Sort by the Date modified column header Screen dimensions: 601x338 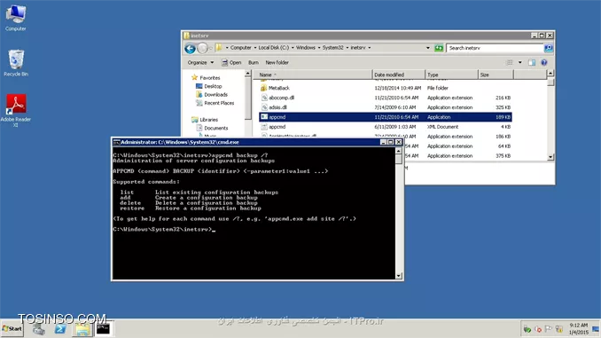[x=399, y=75]
